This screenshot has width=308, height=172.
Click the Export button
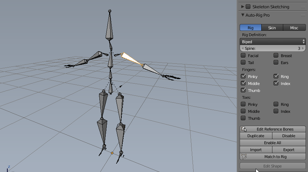pos(289,150)
